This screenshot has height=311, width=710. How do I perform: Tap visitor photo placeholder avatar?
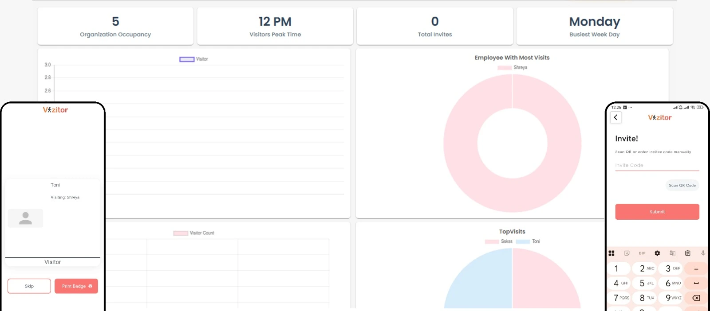point(26,218)
